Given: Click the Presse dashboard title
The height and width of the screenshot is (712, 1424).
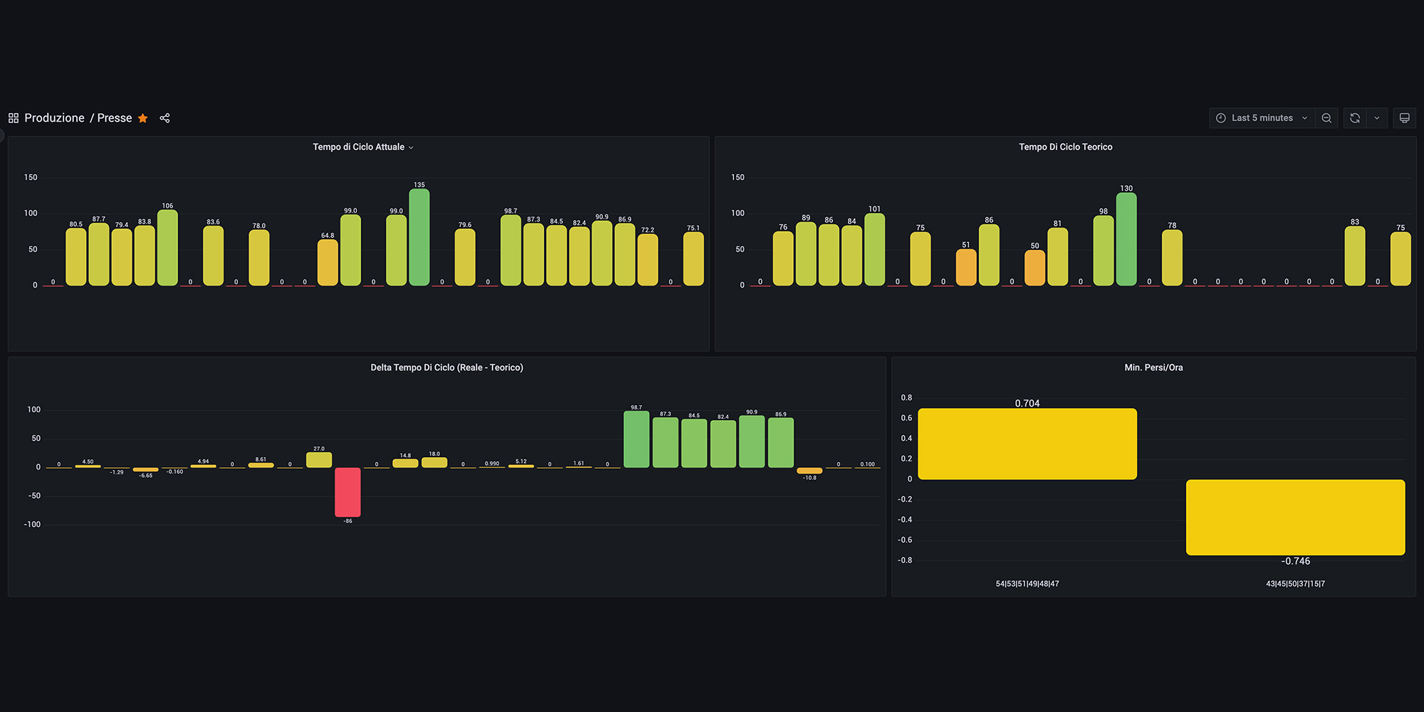Looking at the screenshot, I should (115, 118).
